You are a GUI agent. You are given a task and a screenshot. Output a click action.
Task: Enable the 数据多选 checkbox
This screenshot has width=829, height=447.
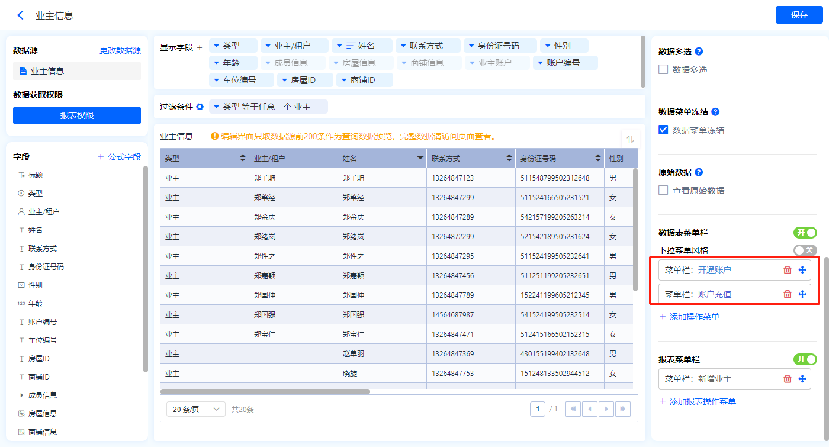[x=663, y=70]
